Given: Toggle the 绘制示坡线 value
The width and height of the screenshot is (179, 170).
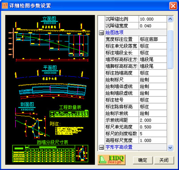Looking at the screenshot, I should pos(153,113).
